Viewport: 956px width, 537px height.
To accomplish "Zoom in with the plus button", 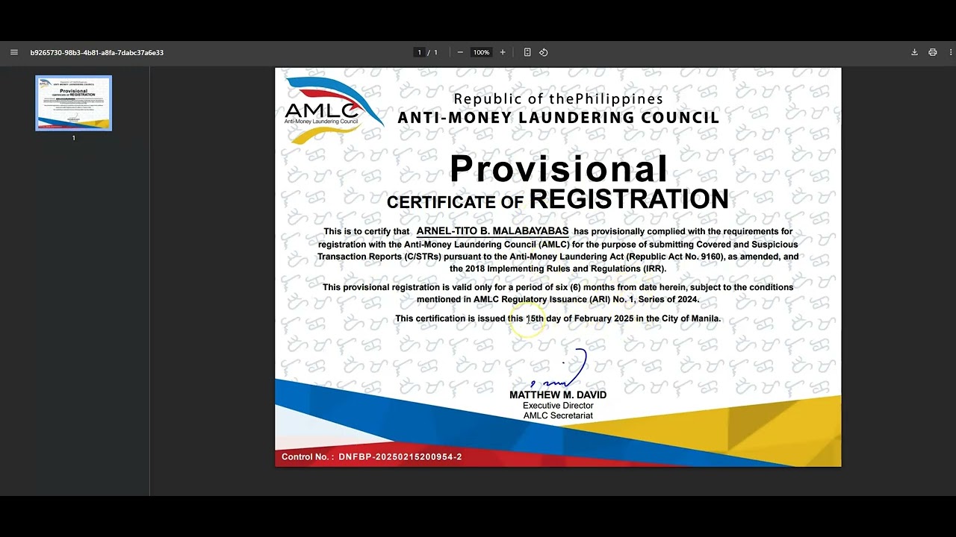I will (x=503, y=52).
